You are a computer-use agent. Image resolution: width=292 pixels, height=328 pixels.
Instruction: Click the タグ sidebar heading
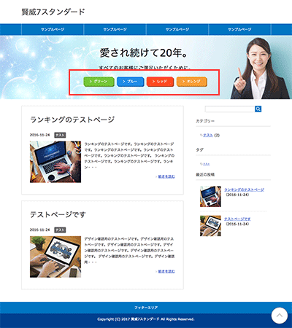click(199, 150)
